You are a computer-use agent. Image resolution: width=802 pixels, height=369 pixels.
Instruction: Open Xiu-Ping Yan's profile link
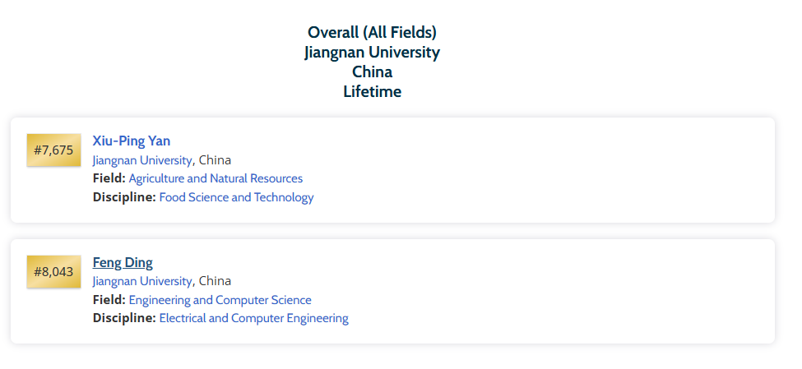pyautogui.click(x=131, y=141)
